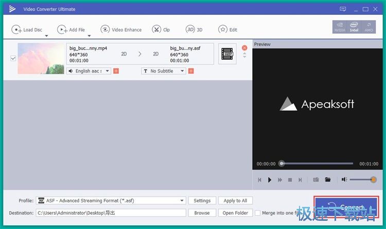The height and width of the screenshot is (229, 386).
Task: Open the Clip tool
Action: point(161,30)
